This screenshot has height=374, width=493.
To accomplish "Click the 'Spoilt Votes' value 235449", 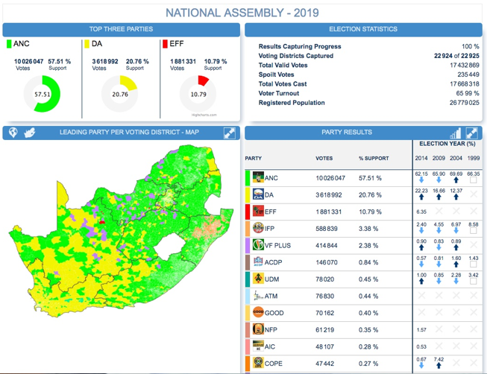I will (468, 75).
